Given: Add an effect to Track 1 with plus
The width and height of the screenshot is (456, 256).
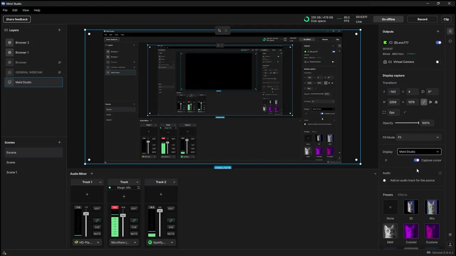Looking at the screenshot, I should pos(87,194).
